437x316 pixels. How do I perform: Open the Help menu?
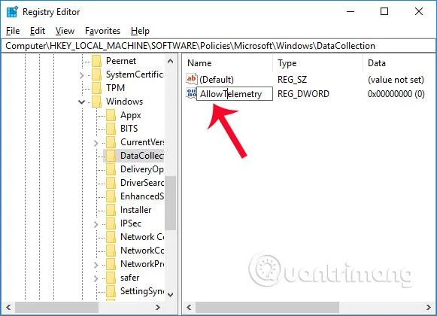(x=140, y=31)
